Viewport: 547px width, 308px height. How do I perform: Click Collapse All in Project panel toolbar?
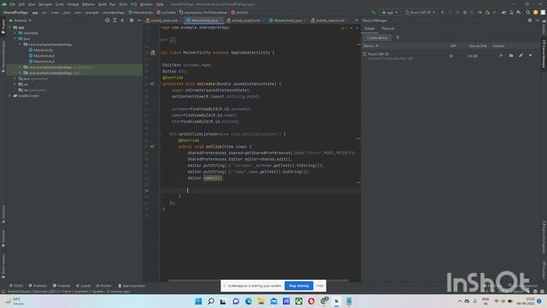[x=122, y=21]
